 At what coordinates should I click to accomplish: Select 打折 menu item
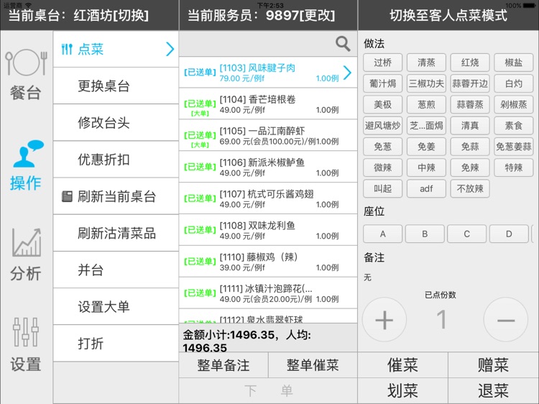116,344
